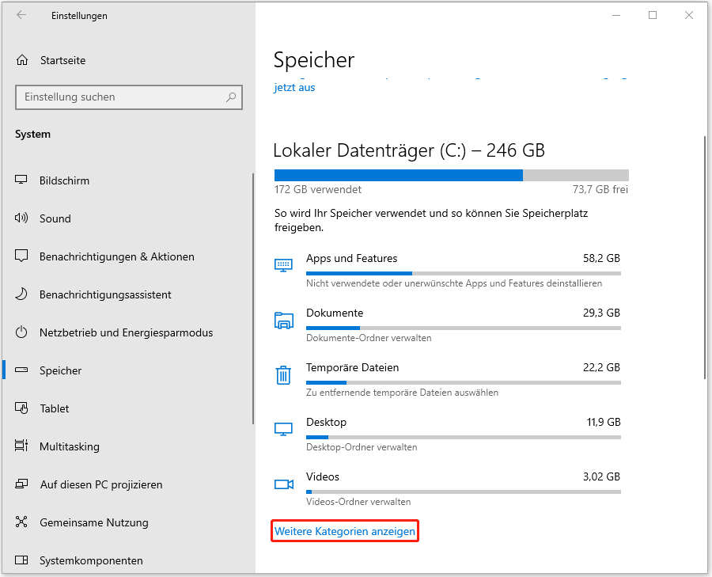Click the '29,3 GB' value
Viewport: 712px width, 577px height.
pos(601,313)
